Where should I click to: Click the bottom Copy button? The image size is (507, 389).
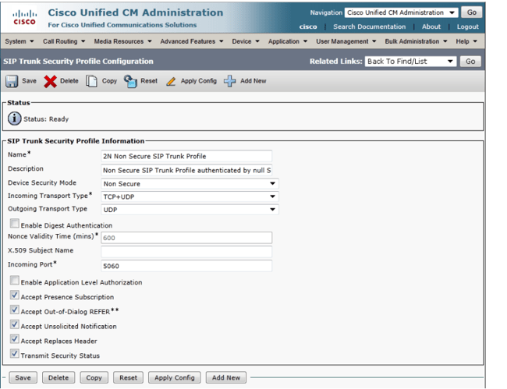tap(94, 377)
